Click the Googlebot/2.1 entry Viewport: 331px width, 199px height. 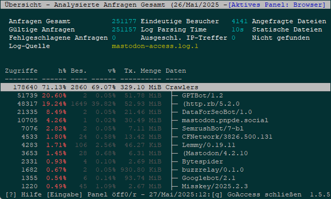(209, 178)
